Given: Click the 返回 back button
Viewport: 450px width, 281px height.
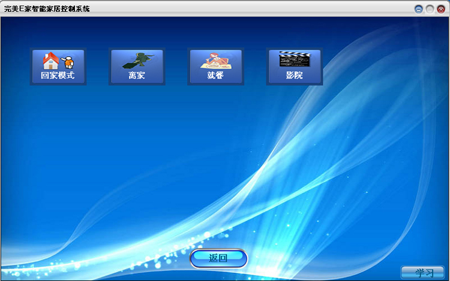Looking at the screenshot, I should [x=218, y=258].
